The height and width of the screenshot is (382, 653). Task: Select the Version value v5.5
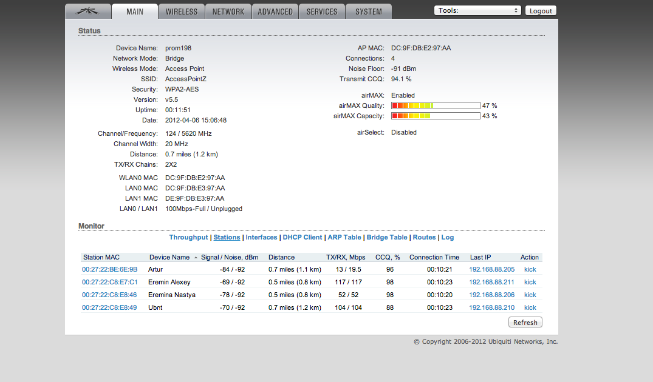pos(171,100)
